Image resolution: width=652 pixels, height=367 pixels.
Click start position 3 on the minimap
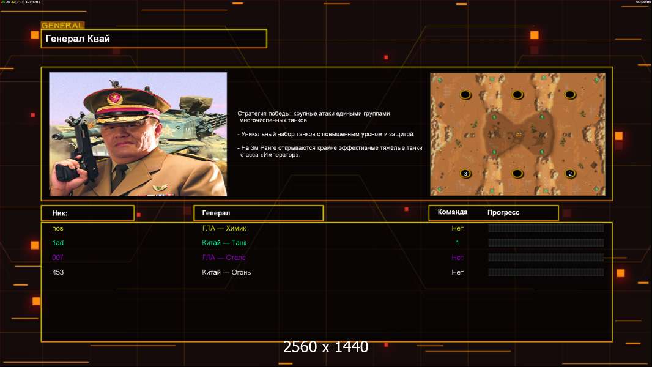click(x=465, y=174)
